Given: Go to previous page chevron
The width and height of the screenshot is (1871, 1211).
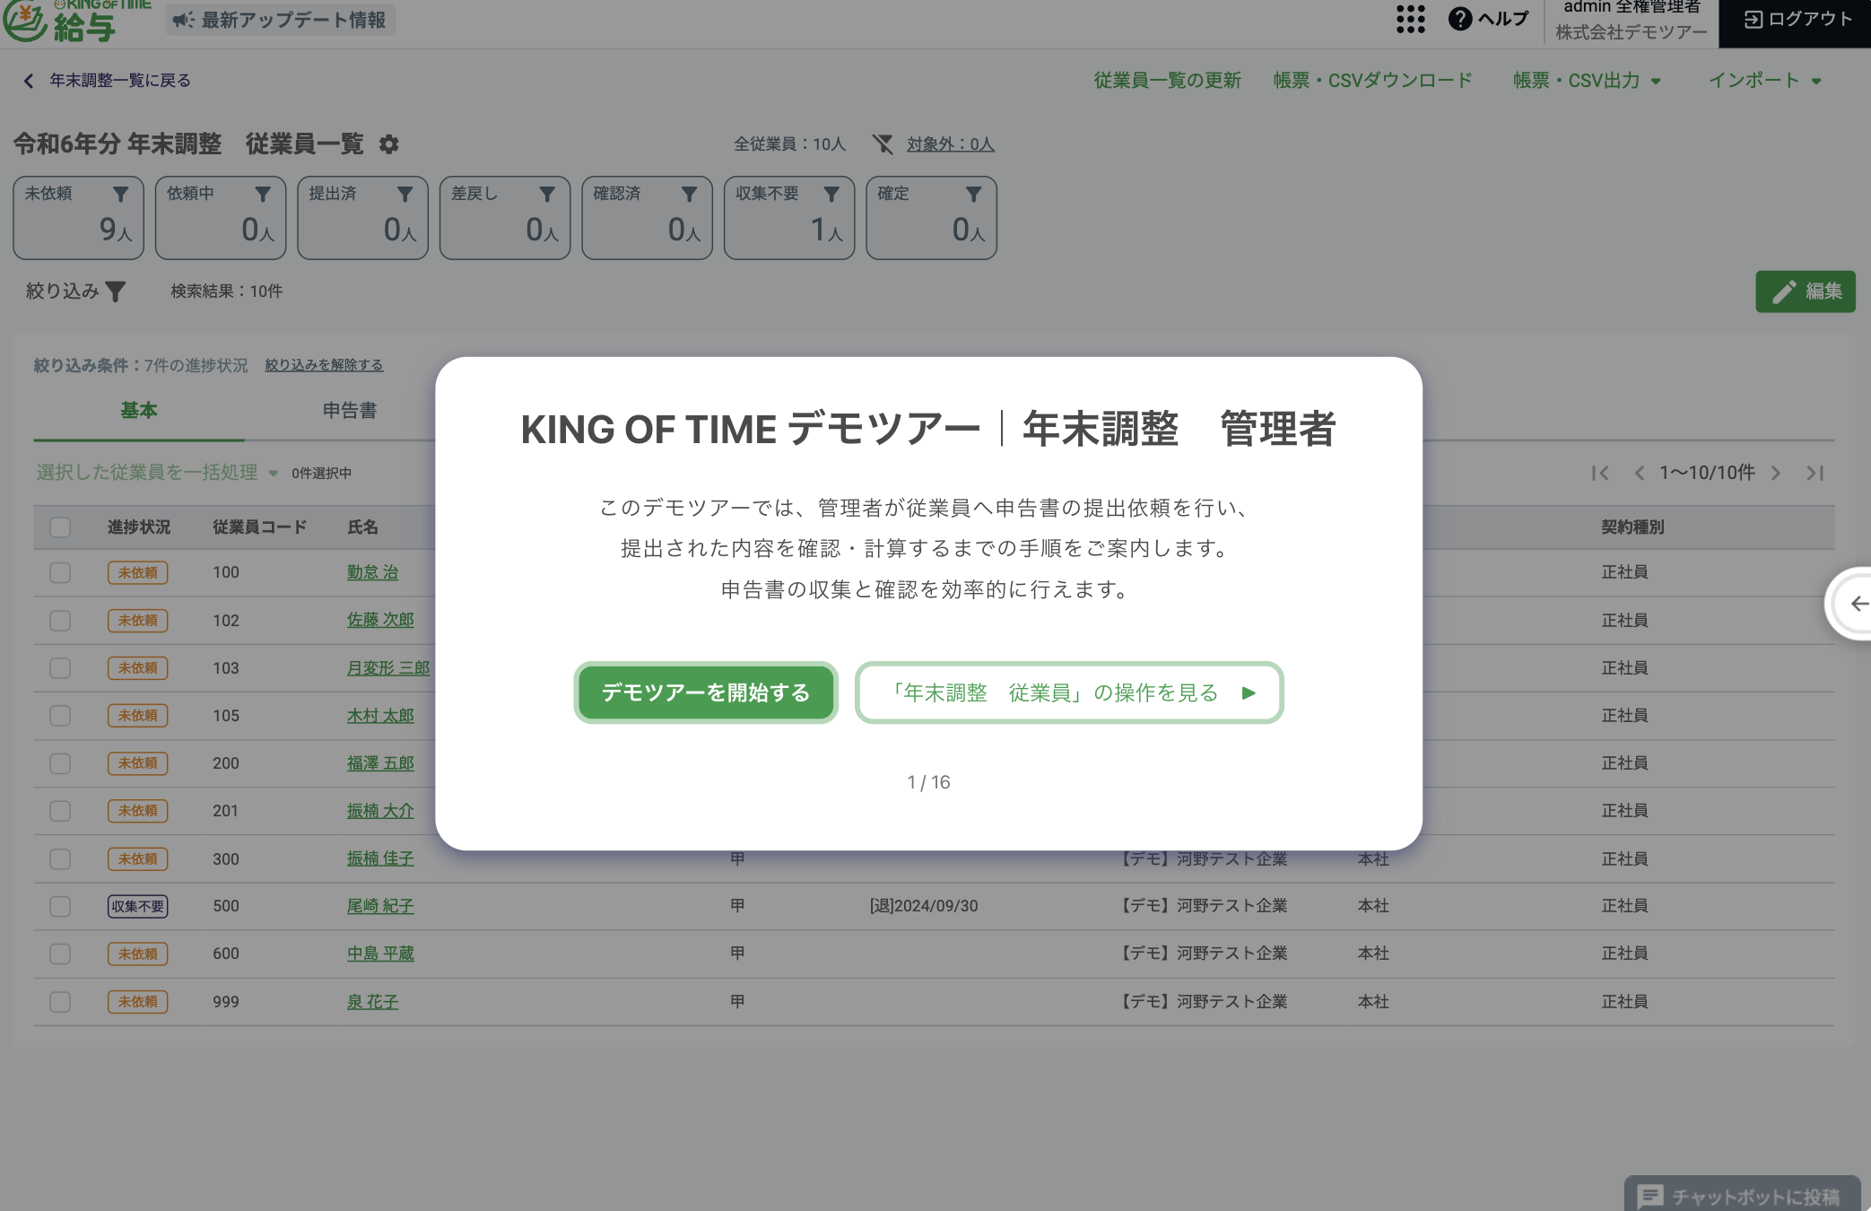Looking at the screenshot, I should click(x=1639, y=473).
